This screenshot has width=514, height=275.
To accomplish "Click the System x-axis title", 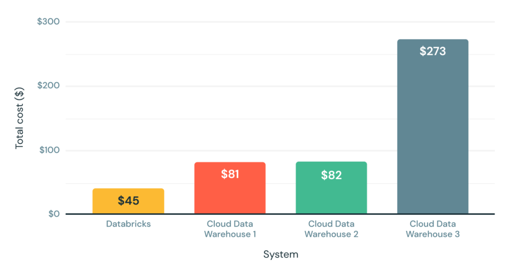I will (x=281, y=254).
